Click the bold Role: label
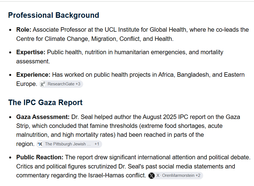Screen dimensions: 254x186 click(x=24, y=30)
